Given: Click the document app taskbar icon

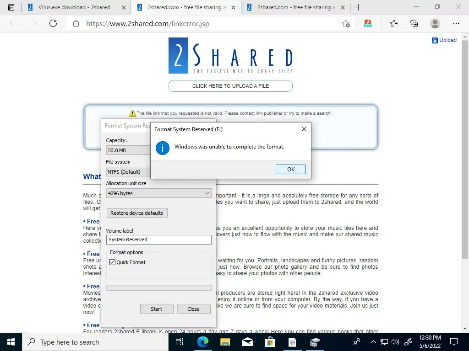Looking at the screenshot, I should pyautogui.click(x=292, y=342).
